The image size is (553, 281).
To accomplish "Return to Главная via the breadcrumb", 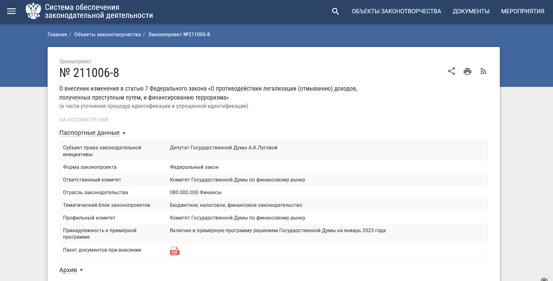I will click(57, 35).
